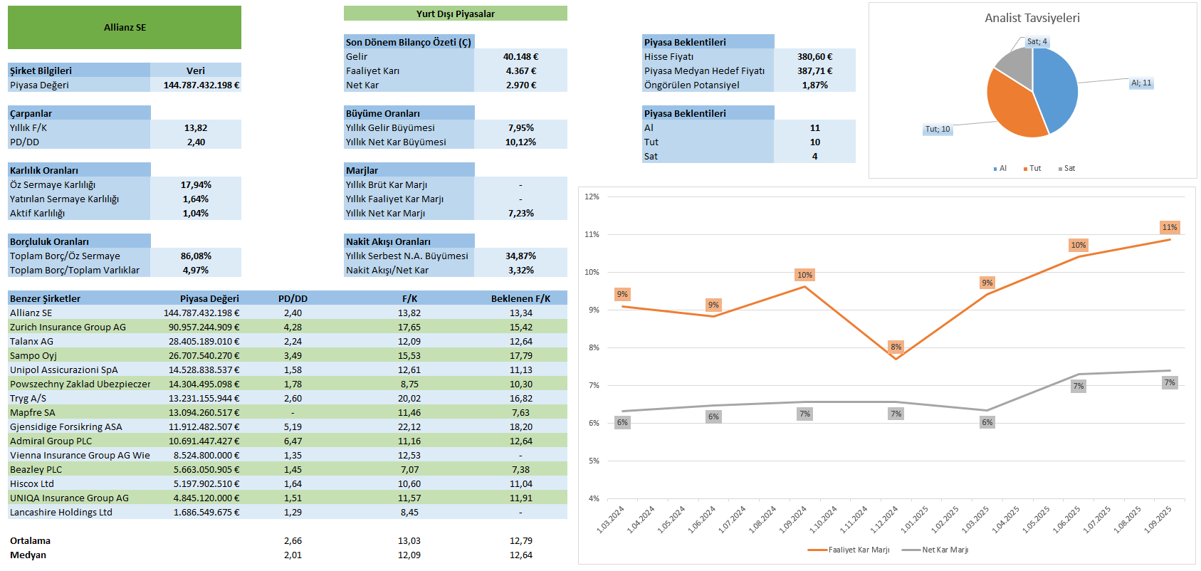Select the Nakit Akışı/Net Kar label

[387, 270]
